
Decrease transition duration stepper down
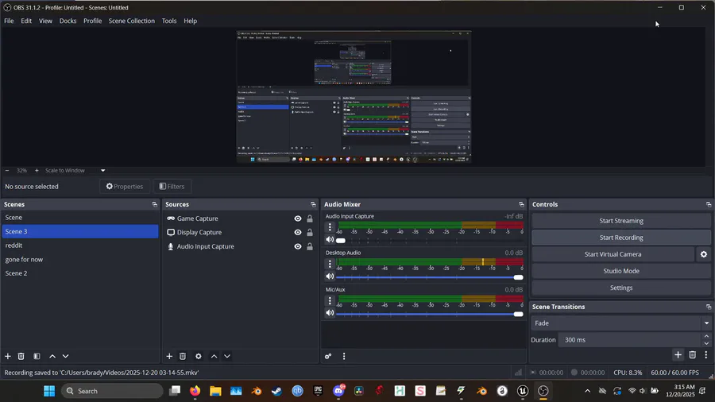[706, 343]
